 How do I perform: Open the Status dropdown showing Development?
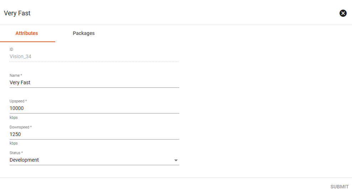coord(94,160)
